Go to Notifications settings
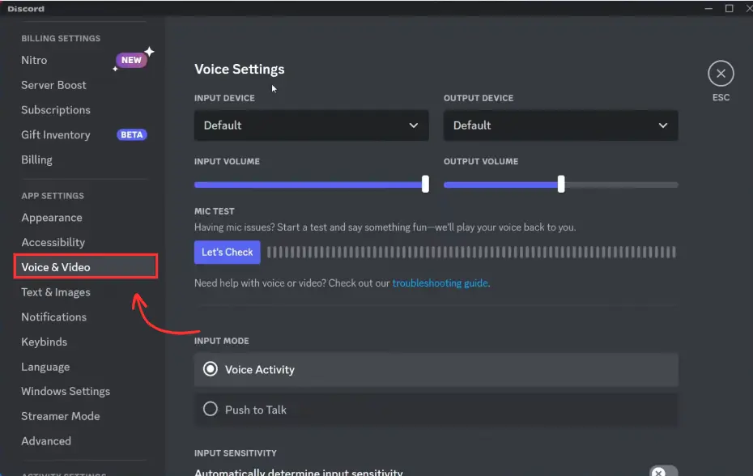The image size is (753, 476). (53, 317)
